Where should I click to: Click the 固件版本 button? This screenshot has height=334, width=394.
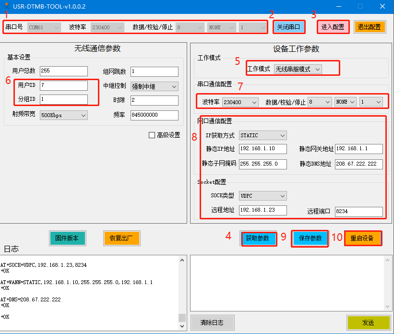click(x=67, y=238)
